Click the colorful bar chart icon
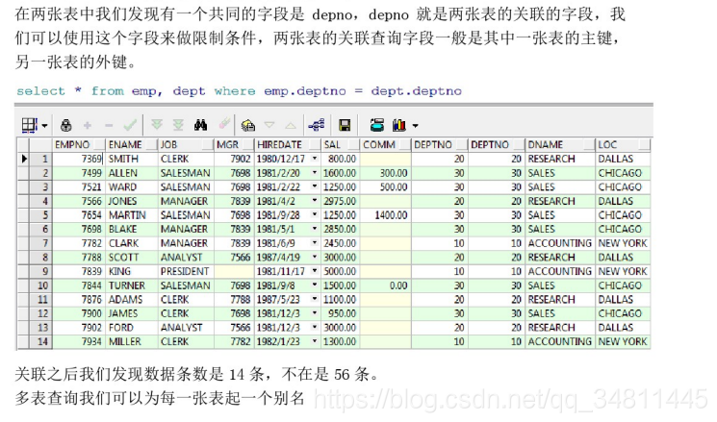 [399, 125]
